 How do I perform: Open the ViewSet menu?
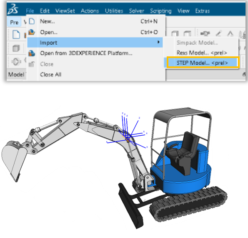click(x=65, y=11)
